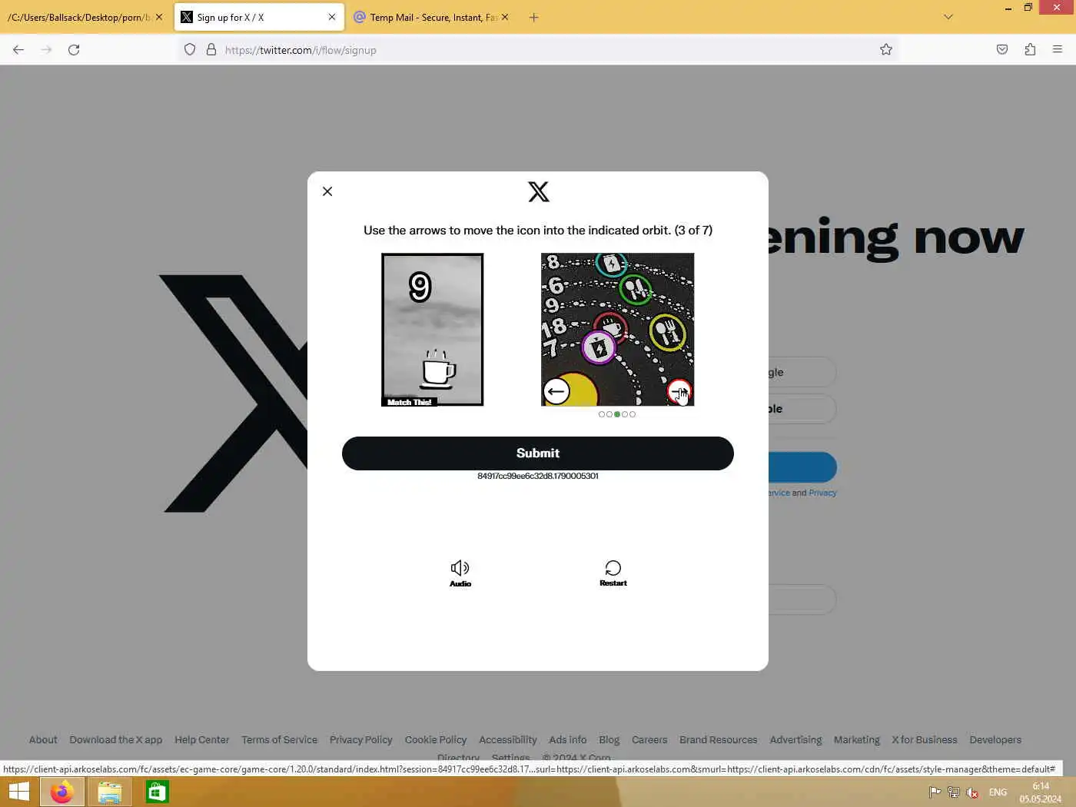Open the Marketing footer link
This screenshot has width=1076, height=807.
pos(857,740)
